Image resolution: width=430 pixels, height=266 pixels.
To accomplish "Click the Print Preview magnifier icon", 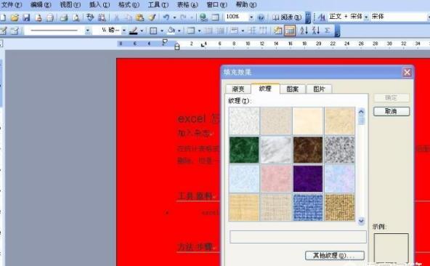I will coord(76,18).
